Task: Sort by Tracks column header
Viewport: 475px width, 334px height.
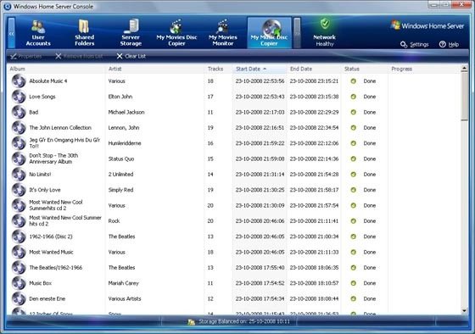Action: coord(218,69)
